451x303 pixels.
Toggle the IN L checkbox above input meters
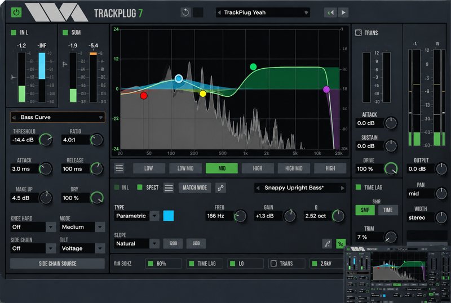tap(14, 33)
